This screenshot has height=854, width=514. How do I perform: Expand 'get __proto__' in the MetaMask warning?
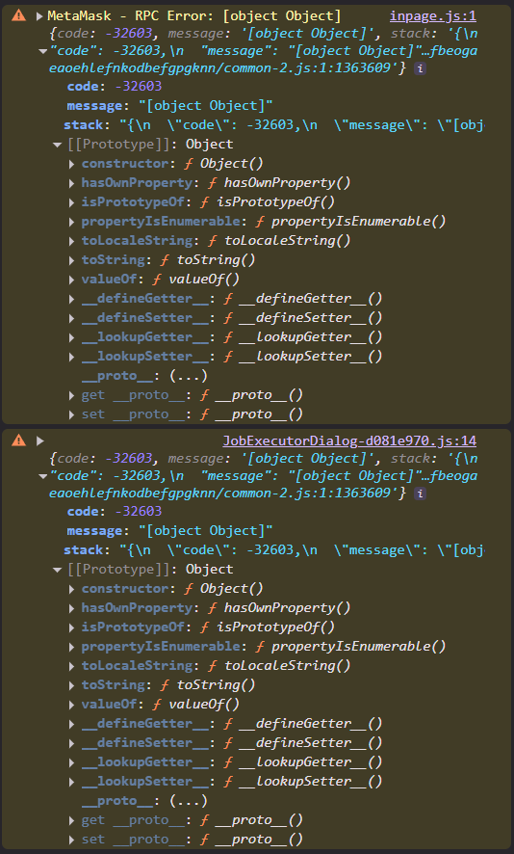[x=72, y=395]
